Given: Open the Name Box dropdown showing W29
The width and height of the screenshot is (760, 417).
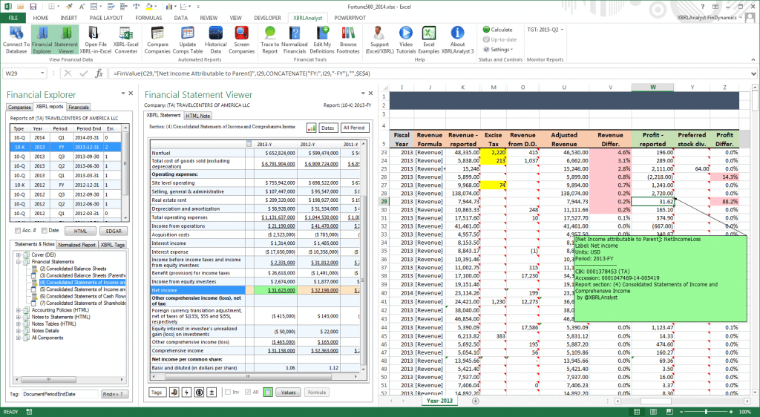Looking at the screenshot, I should point(42,73).
